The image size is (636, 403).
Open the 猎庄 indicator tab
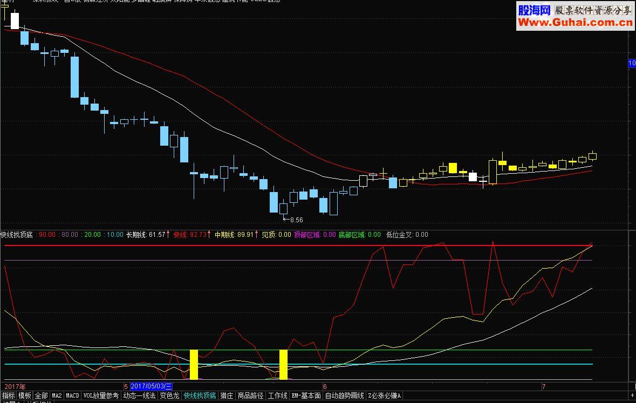coord(227,395)
